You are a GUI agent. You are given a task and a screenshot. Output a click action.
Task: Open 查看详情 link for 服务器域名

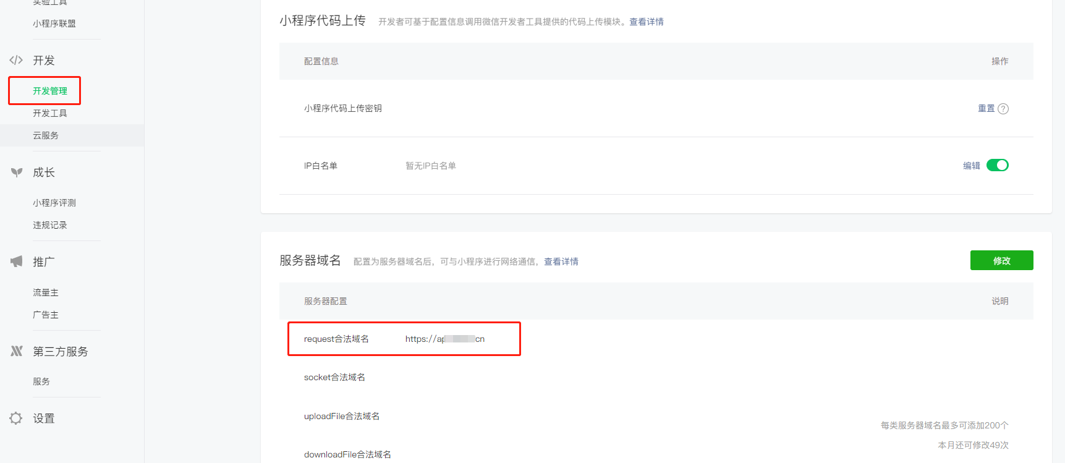(561, 261)
